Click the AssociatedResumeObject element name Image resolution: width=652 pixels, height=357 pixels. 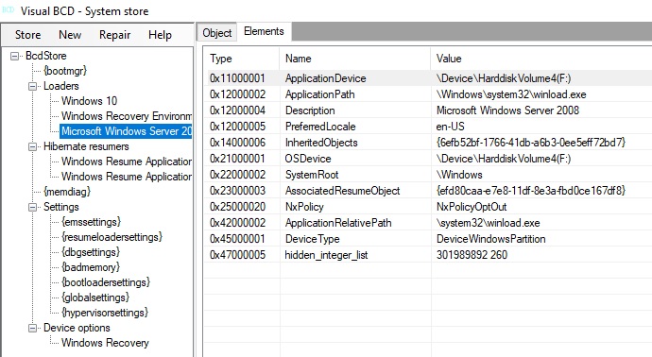click(342, 191)
